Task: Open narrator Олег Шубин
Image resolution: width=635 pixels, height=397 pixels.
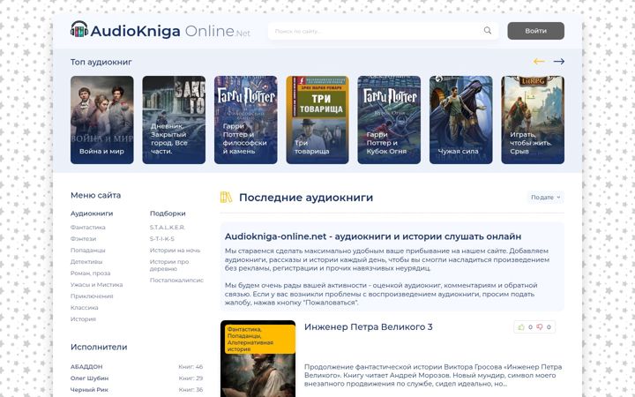Action: [x=89, y=378]
